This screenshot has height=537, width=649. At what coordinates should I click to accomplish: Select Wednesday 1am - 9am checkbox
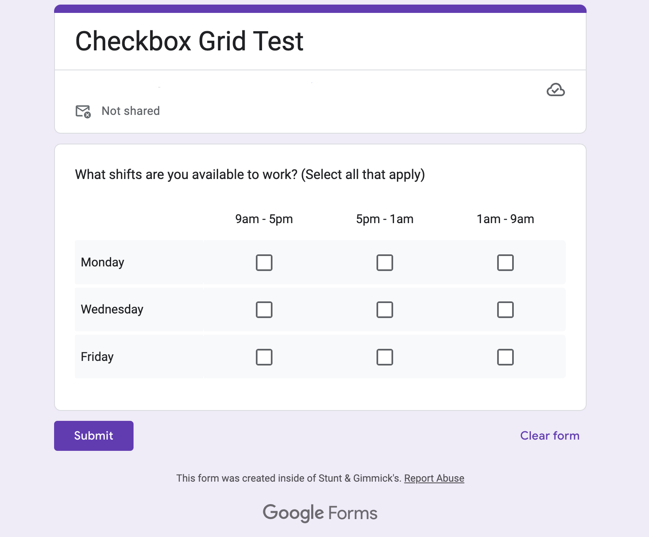pos(505,310)
